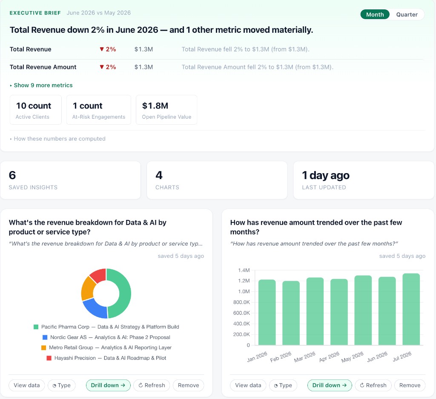The image size is (436, 399).
Task: Click the Jul 2026 bar
Action: [411, 309]
